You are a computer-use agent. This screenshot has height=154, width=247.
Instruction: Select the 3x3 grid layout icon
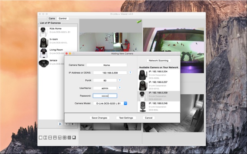(70, 138)
